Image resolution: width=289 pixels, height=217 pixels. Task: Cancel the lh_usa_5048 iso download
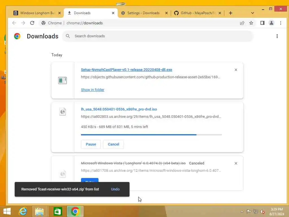click(113, 144)
